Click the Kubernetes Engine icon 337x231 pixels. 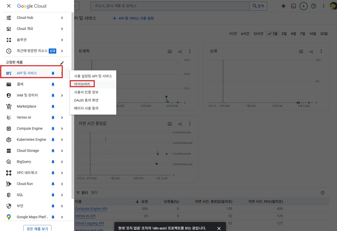click(x=9, y=140)
